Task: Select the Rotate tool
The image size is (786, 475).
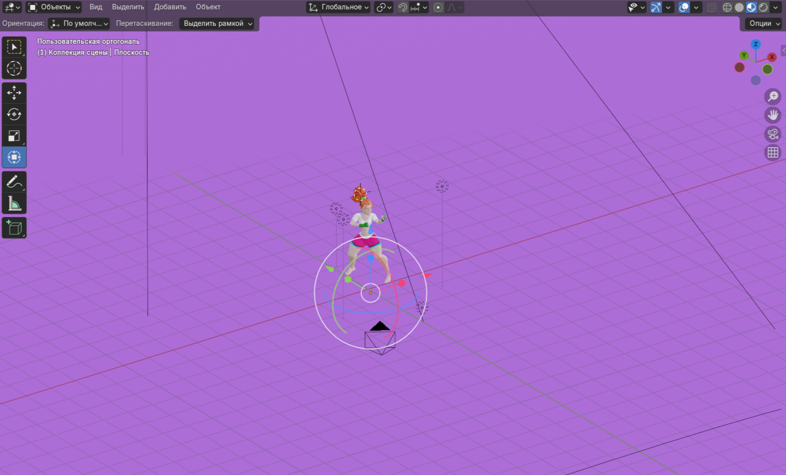Action: coord(14,114)
